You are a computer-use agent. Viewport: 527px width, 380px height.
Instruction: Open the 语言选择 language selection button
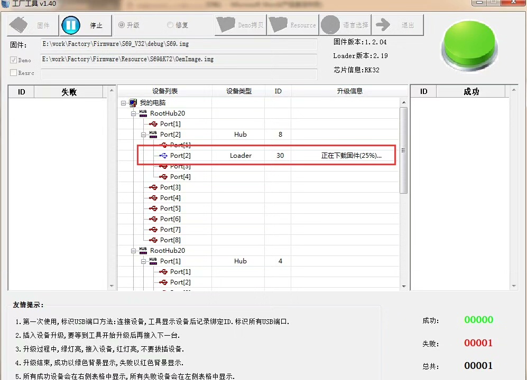pyautogui.click(x=345, y=25)
